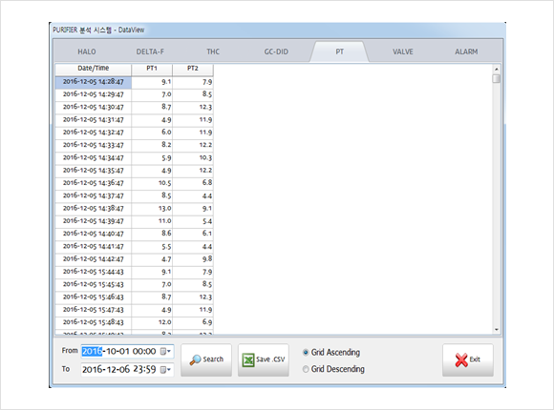This screenshot has width=554, height=410.
Task: Select the Grid Descending radio button
Action: (x=306, y=369)
